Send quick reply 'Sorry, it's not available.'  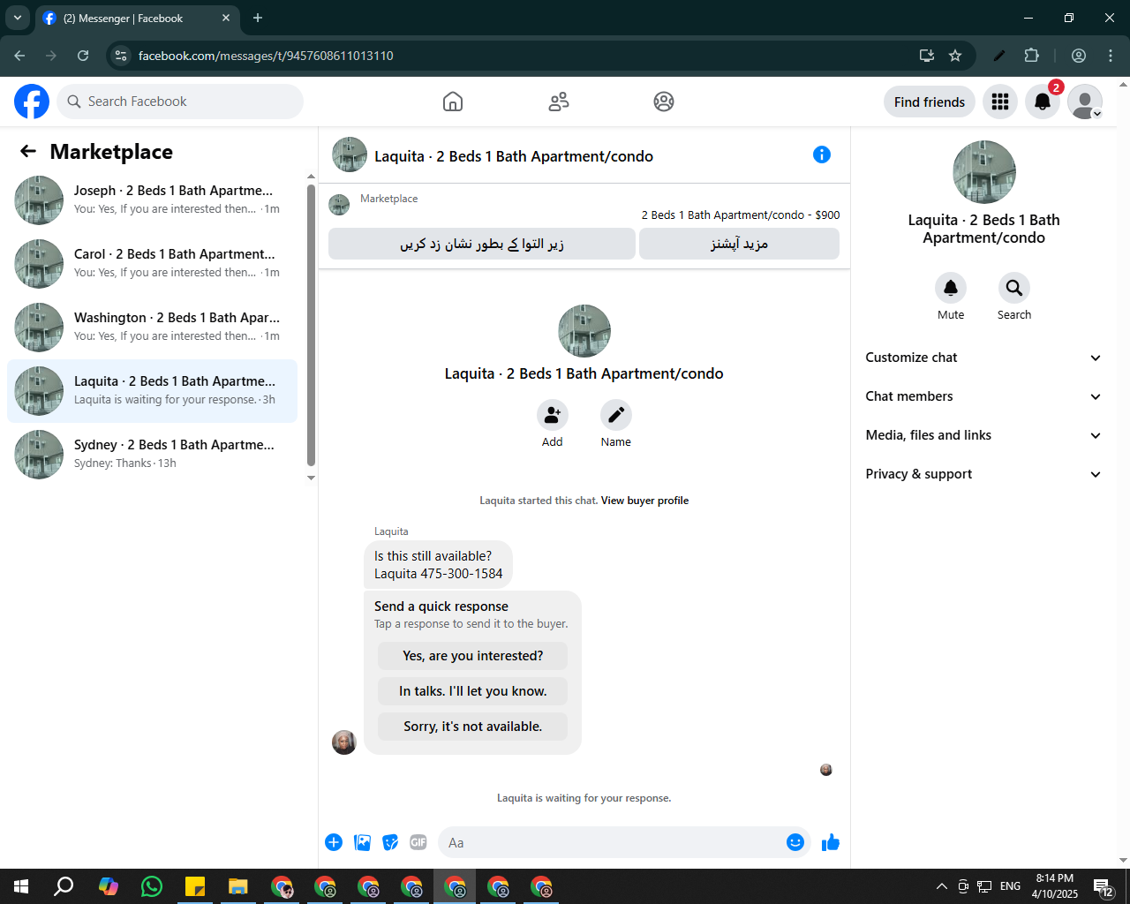[473, 727]
